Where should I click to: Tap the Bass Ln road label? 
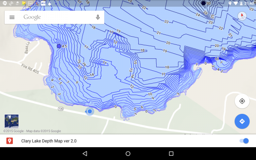coord(27,47)
